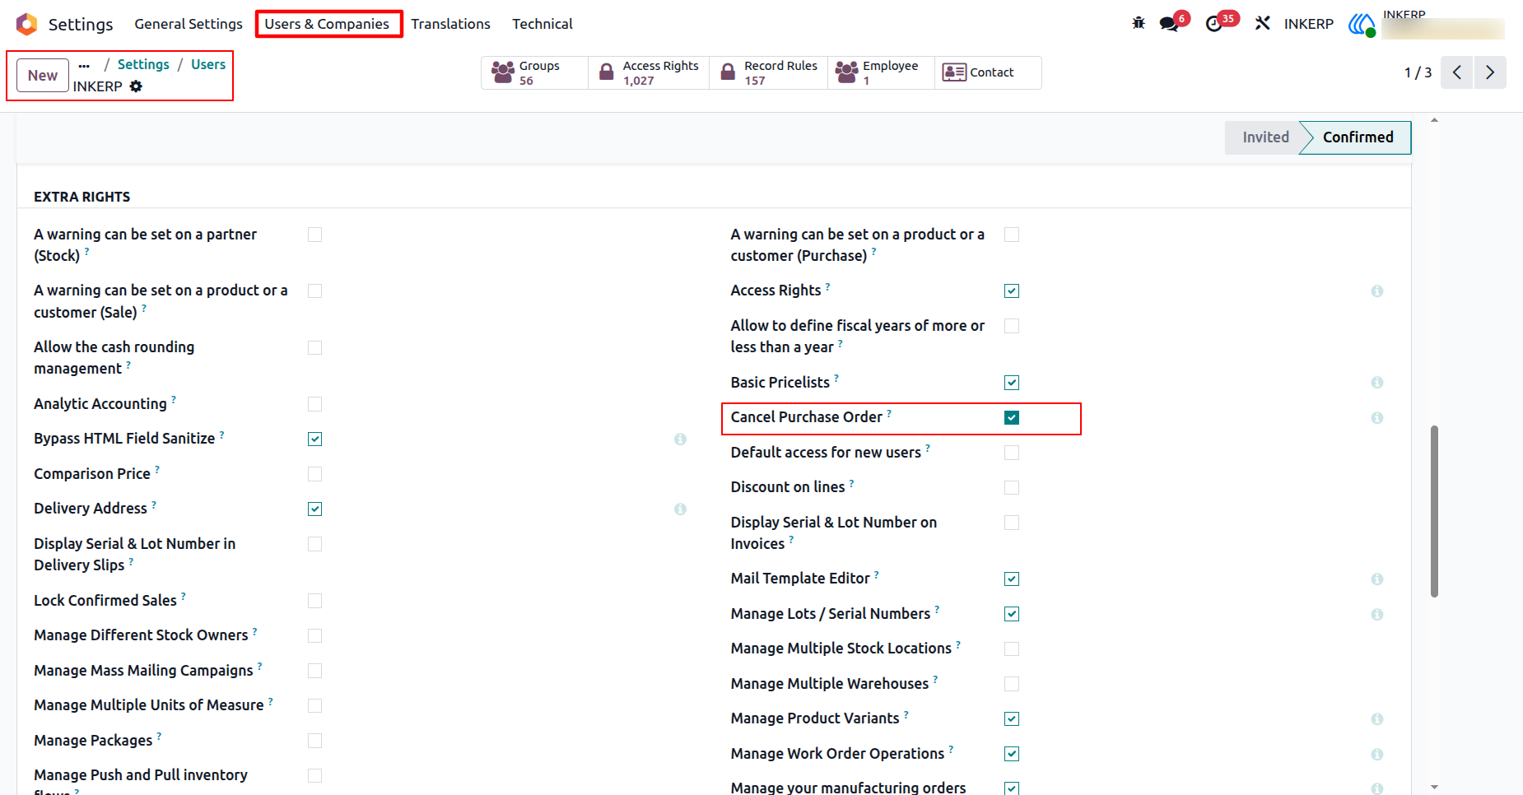
Task: Click the gear icon beside INKERP record name
Action: pos(136,86)
